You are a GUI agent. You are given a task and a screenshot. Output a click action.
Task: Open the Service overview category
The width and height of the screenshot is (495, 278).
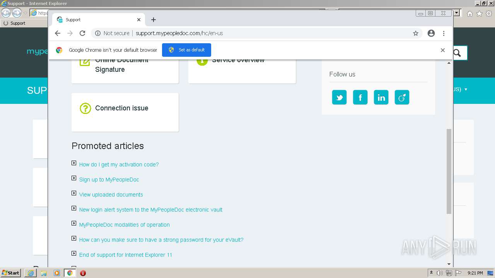[242, 71]
